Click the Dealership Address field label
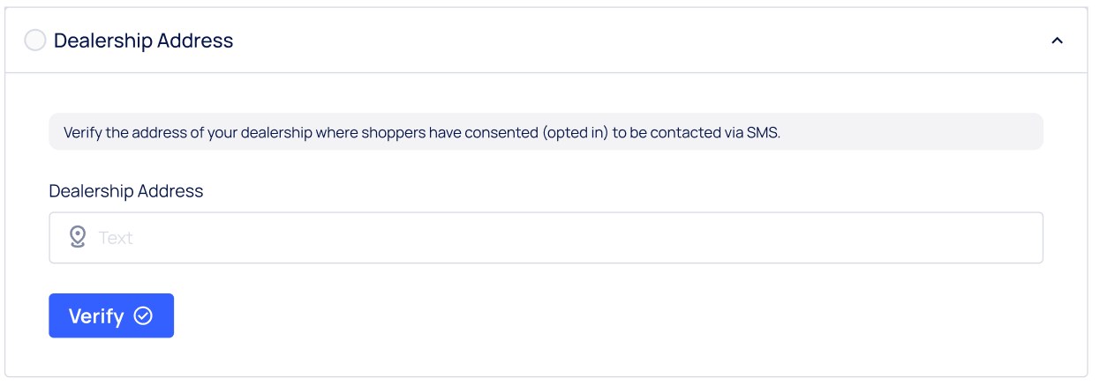1100x385 pixels. 126,191
